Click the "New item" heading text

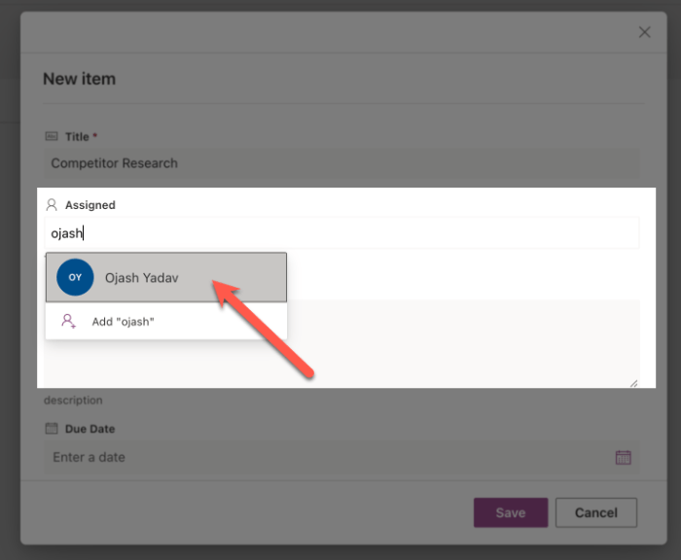[x=80, y=79]
